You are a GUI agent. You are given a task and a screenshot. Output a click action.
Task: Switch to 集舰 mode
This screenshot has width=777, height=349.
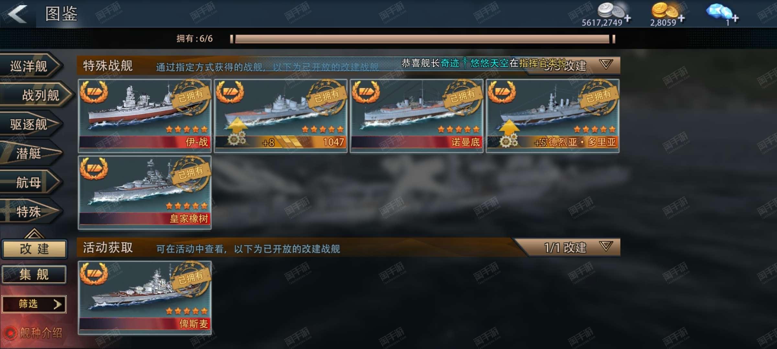34,275
